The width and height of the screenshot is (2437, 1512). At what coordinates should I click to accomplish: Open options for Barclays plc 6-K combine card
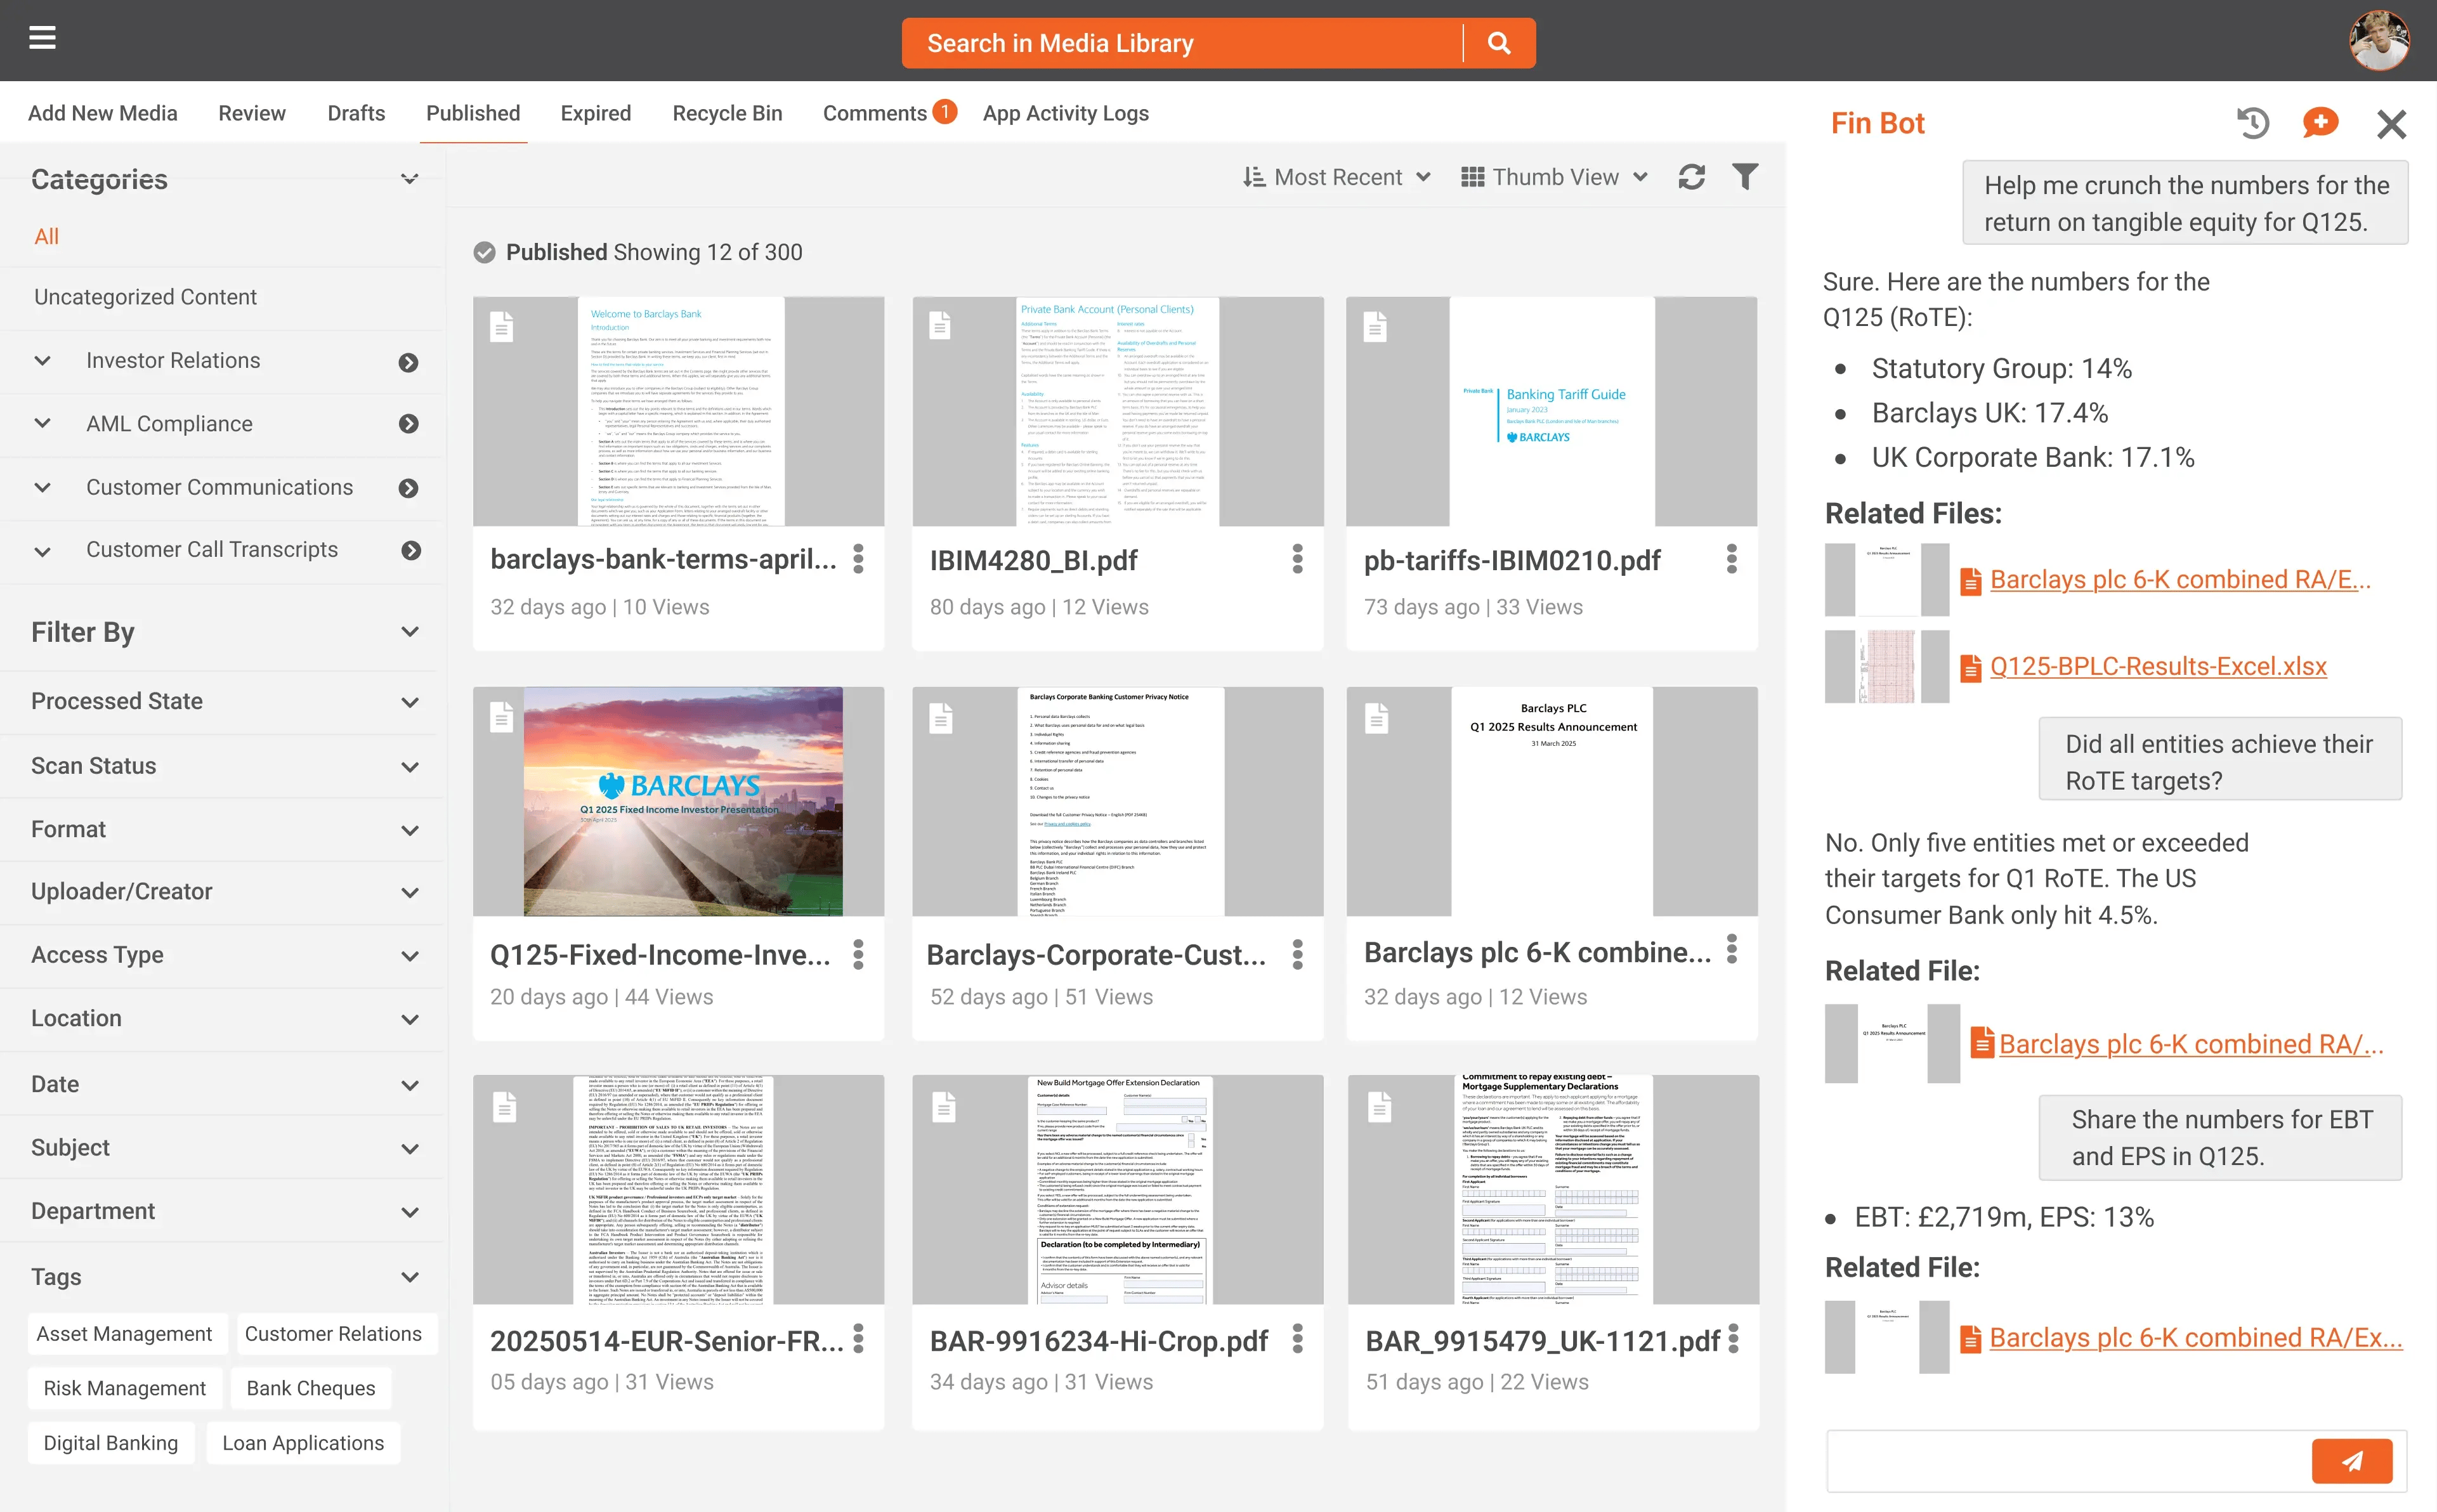click(1731, 949)
